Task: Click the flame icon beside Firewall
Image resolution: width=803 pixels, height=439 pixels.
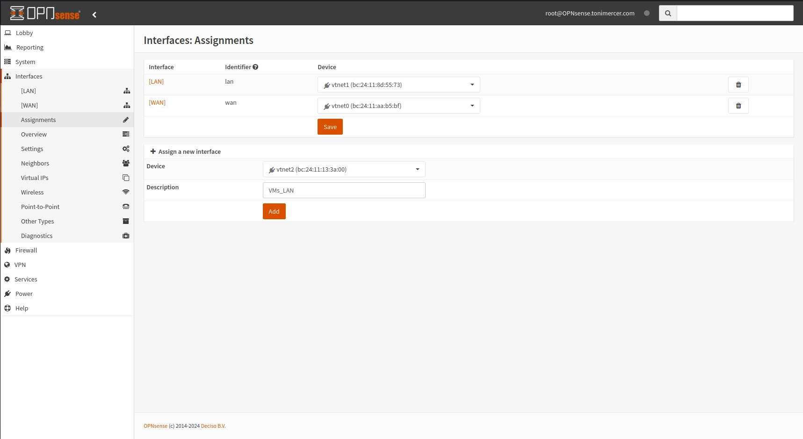Action: coord(7,250)
